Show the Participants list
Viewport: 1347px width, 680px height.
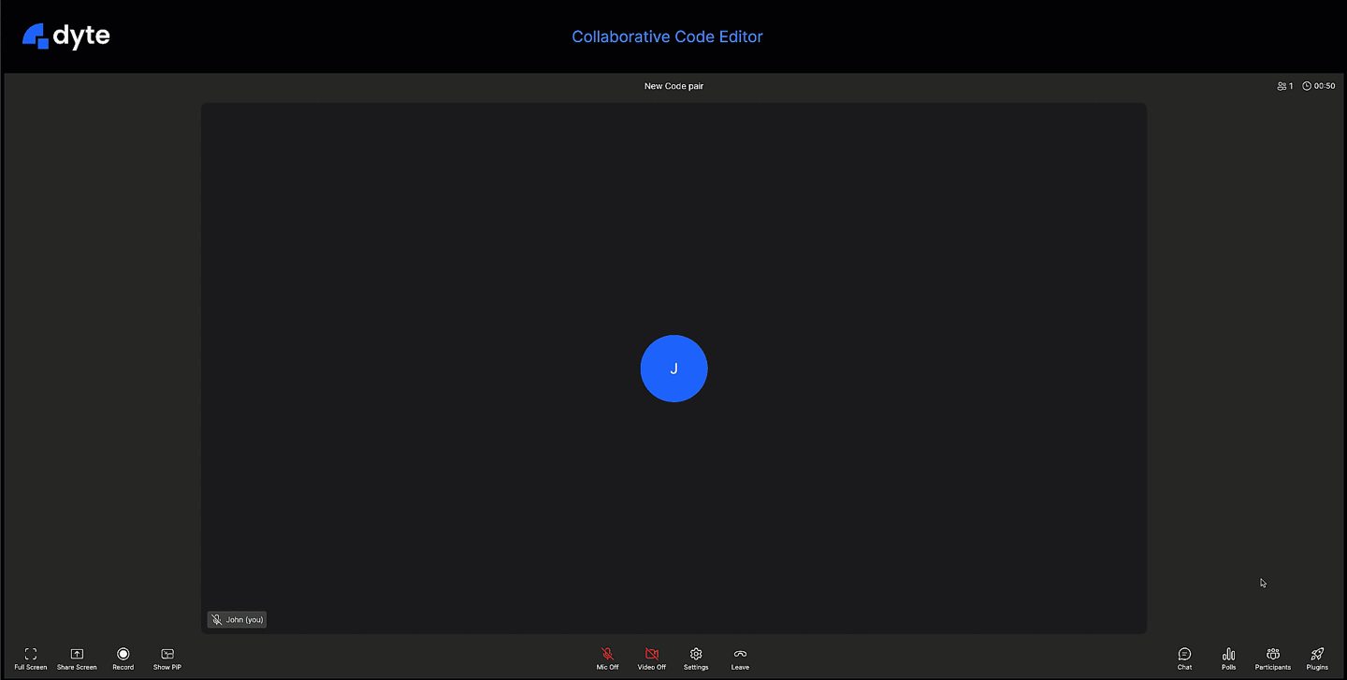tap(1272, 658)
